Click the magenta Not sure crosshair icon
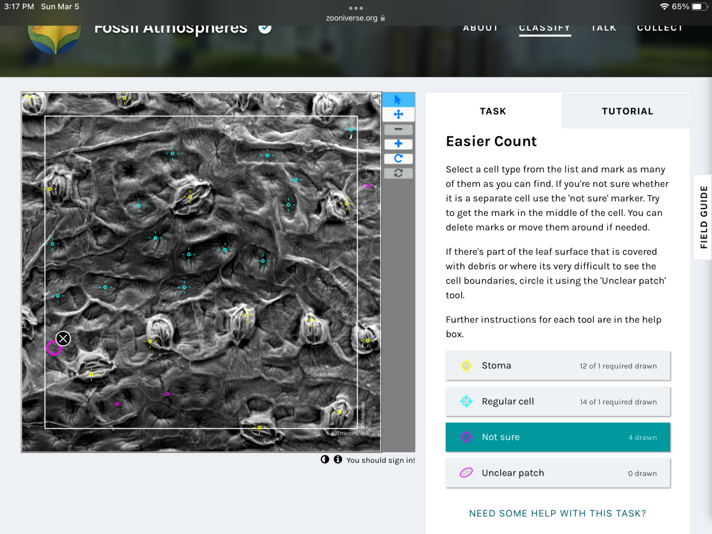The image size is (712, 534). [466, 437]
